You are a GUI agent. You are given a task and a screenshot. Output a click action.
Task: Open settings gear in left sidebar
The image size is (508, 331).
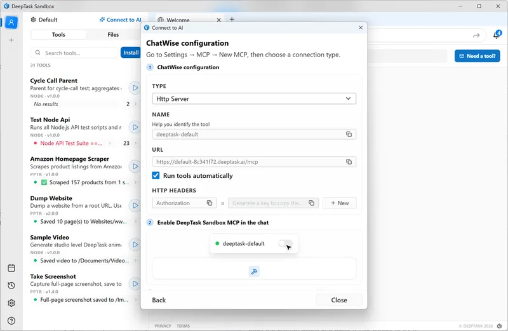tap(11, 303)
